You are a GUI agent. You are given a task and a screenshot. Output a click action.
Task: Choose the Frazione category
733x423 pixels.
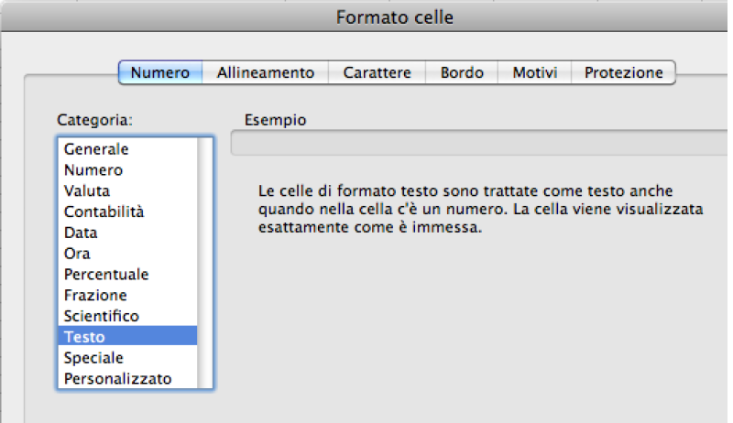[95, 296]
